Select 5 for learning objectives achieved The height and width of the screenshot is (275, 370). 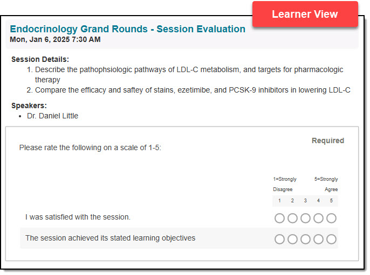pos(331,239)
